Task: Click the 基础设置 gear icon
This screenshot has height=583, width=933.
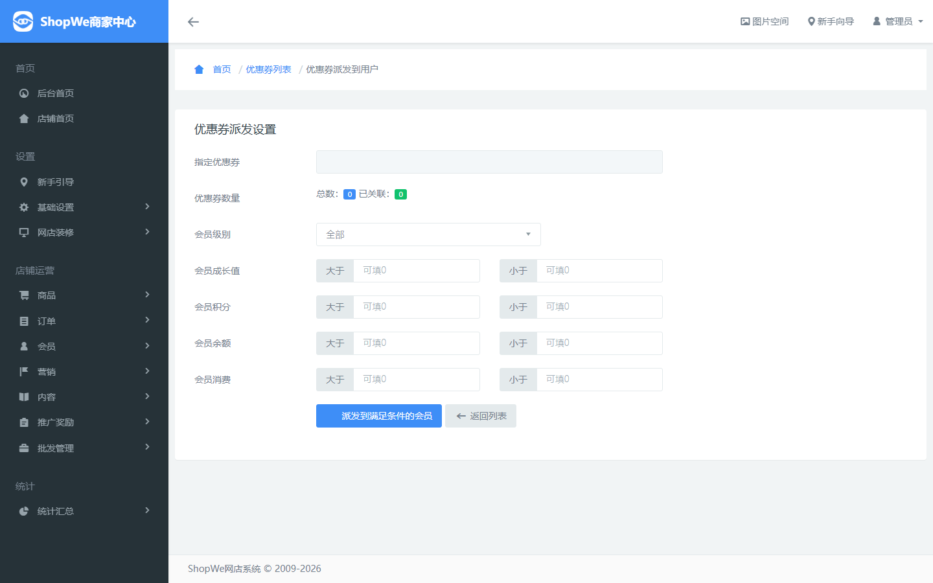Action: [x=24, y=207]
